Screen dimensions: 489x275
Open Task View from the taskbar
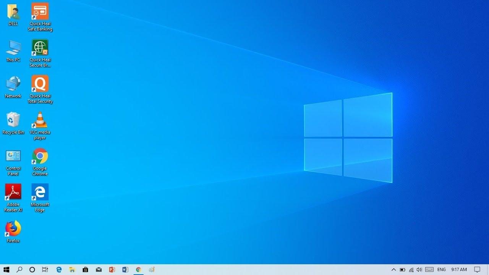click(x=45, y=270)
